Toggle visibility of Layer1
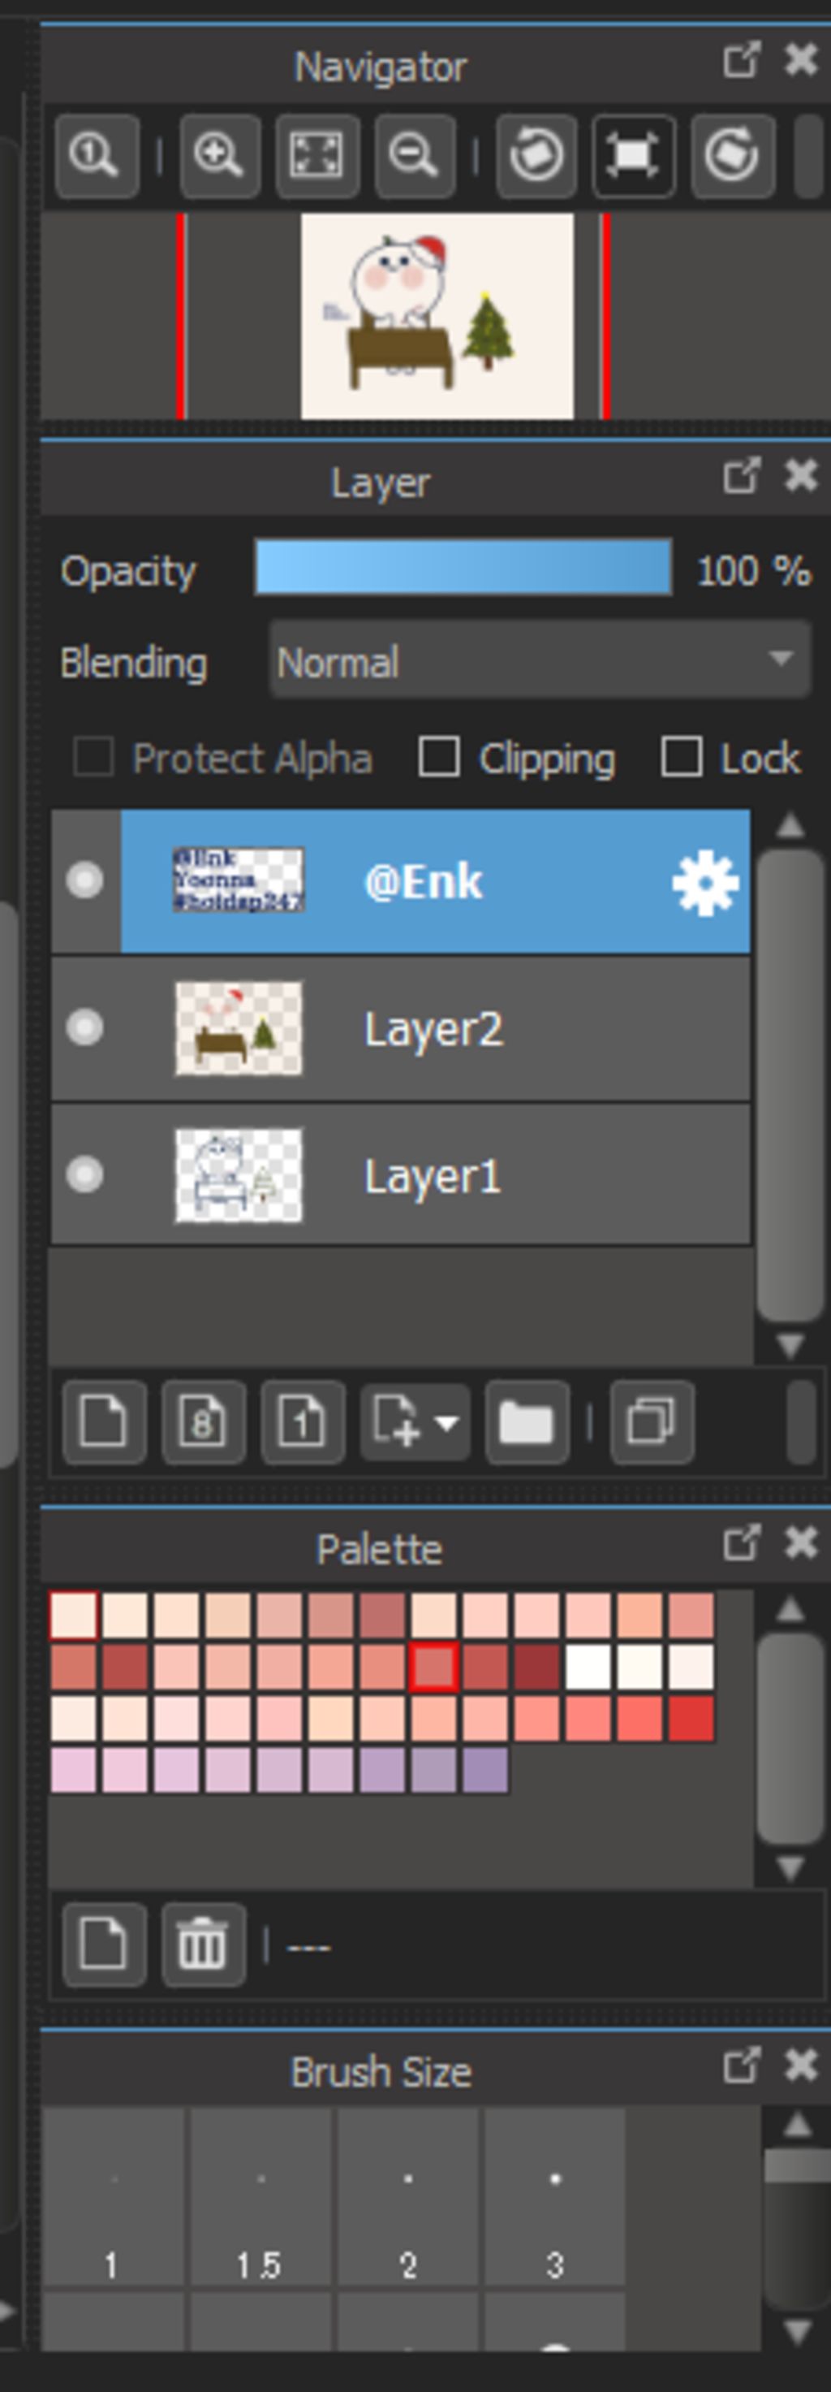831x2392 pixels. pyautogui.click(x=84, y=1174)
